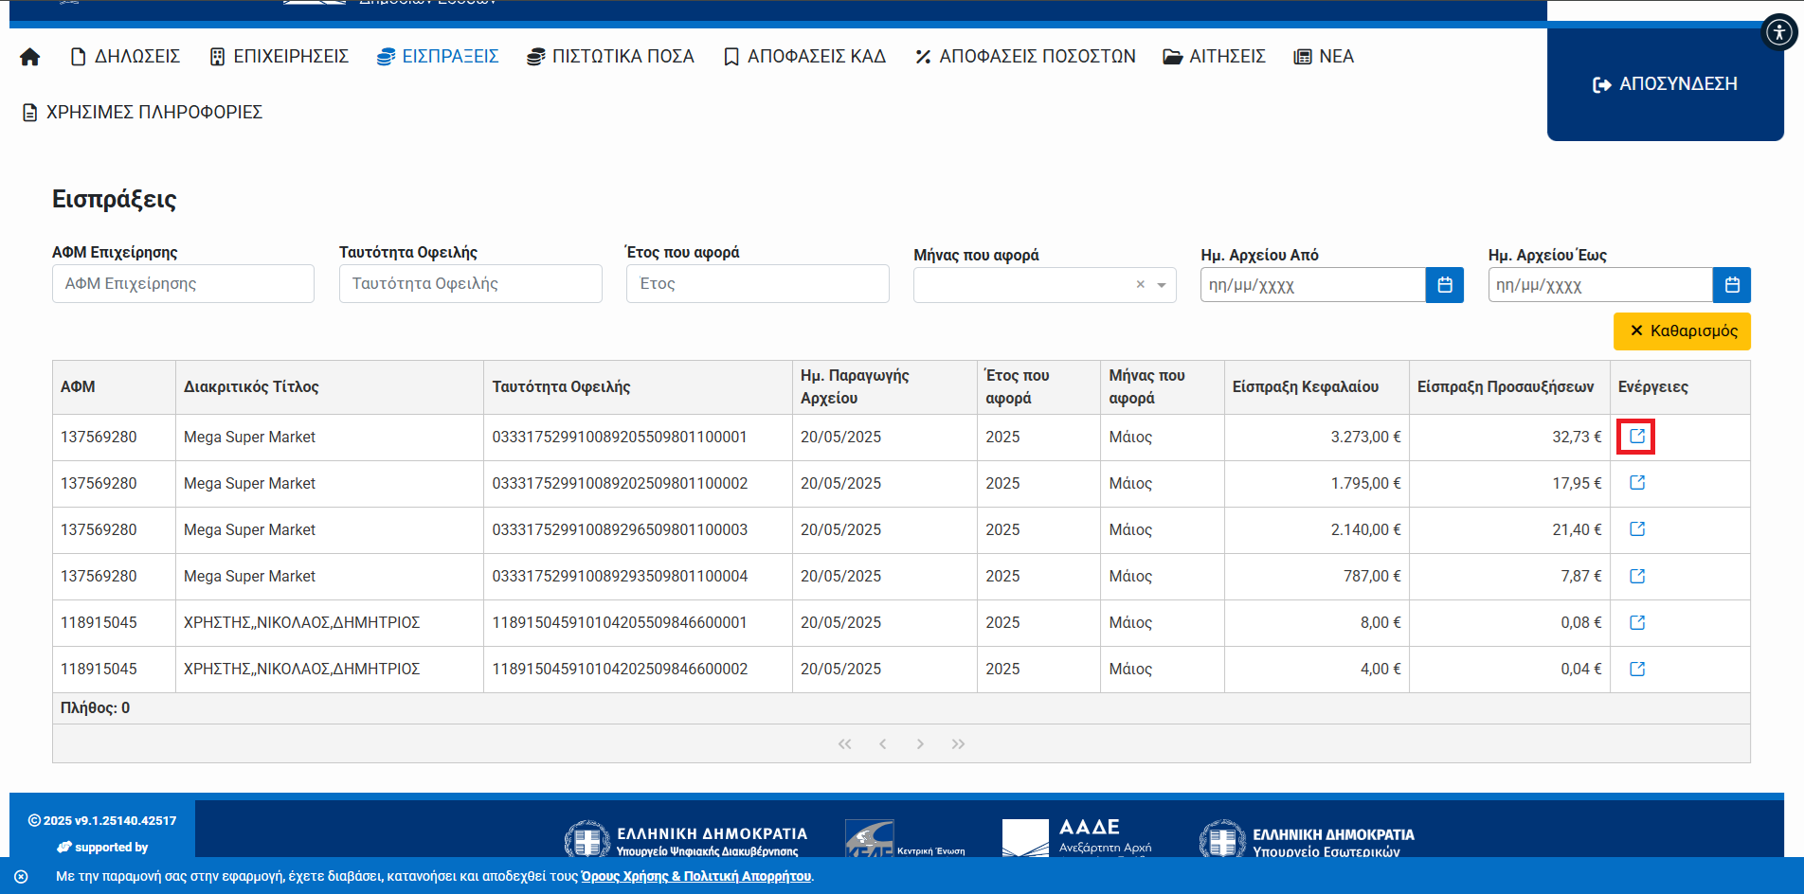This screenshot has width=1804, height=894.
Task: Open action icon for row 2.140,00 €
Action: 1637,529
